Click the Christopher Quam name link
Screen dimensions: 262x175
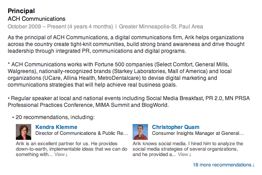tap(176, 127)
